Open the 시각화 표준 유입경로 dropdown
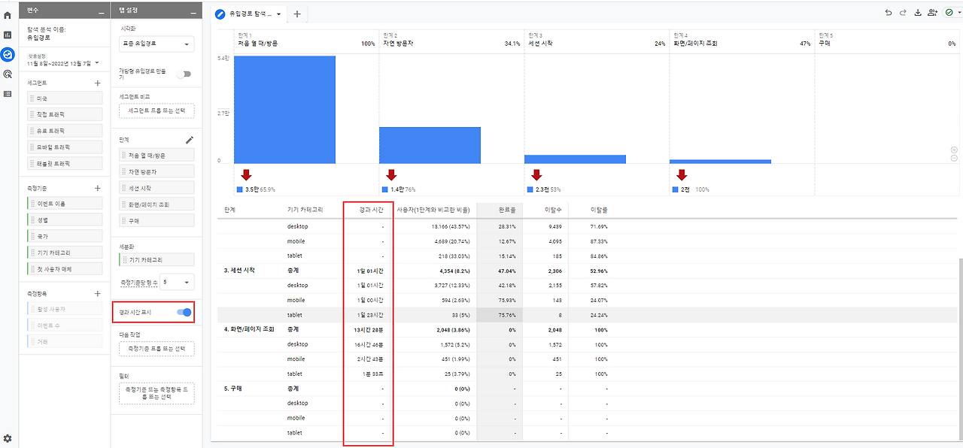This screenshot has height=448, width=963. pyautogui.click(x=157, y=44)
